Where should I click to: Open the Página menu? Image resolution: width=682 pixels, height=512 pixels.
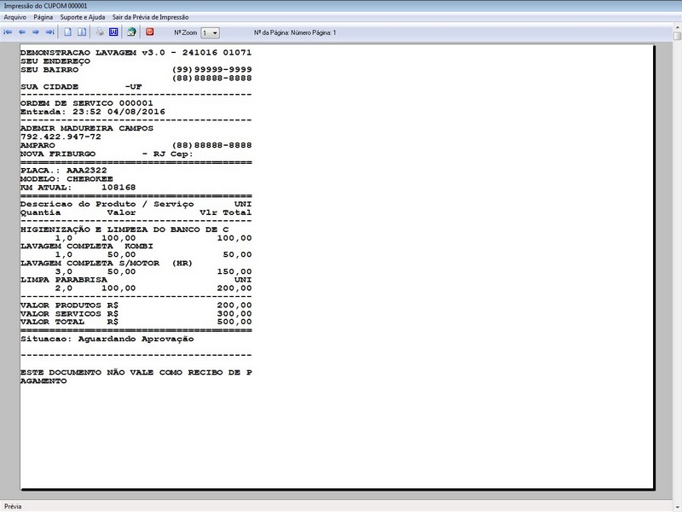(x=43, y=17)
